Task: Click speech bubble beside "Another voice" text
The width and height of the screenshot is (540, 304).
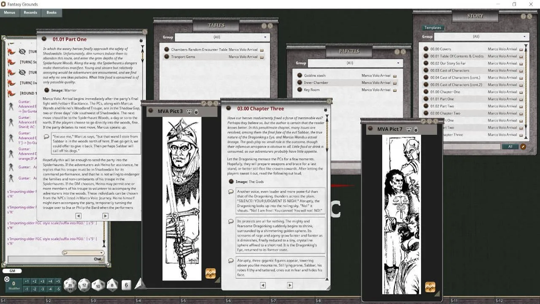Action: (231, 192)
